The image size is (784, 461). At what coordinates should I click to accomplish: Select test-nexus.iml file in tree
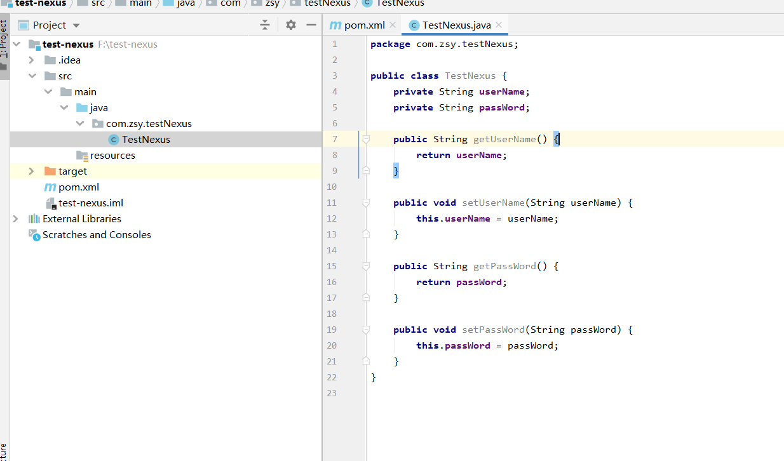coord(90,203)
